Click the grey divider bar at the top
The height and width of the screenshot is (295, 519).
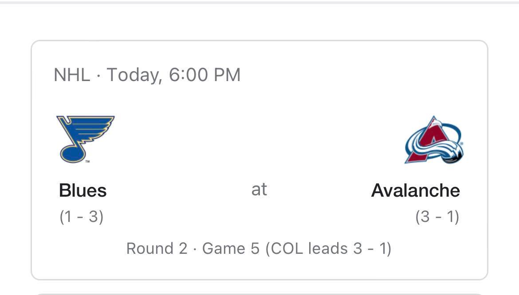259,2
